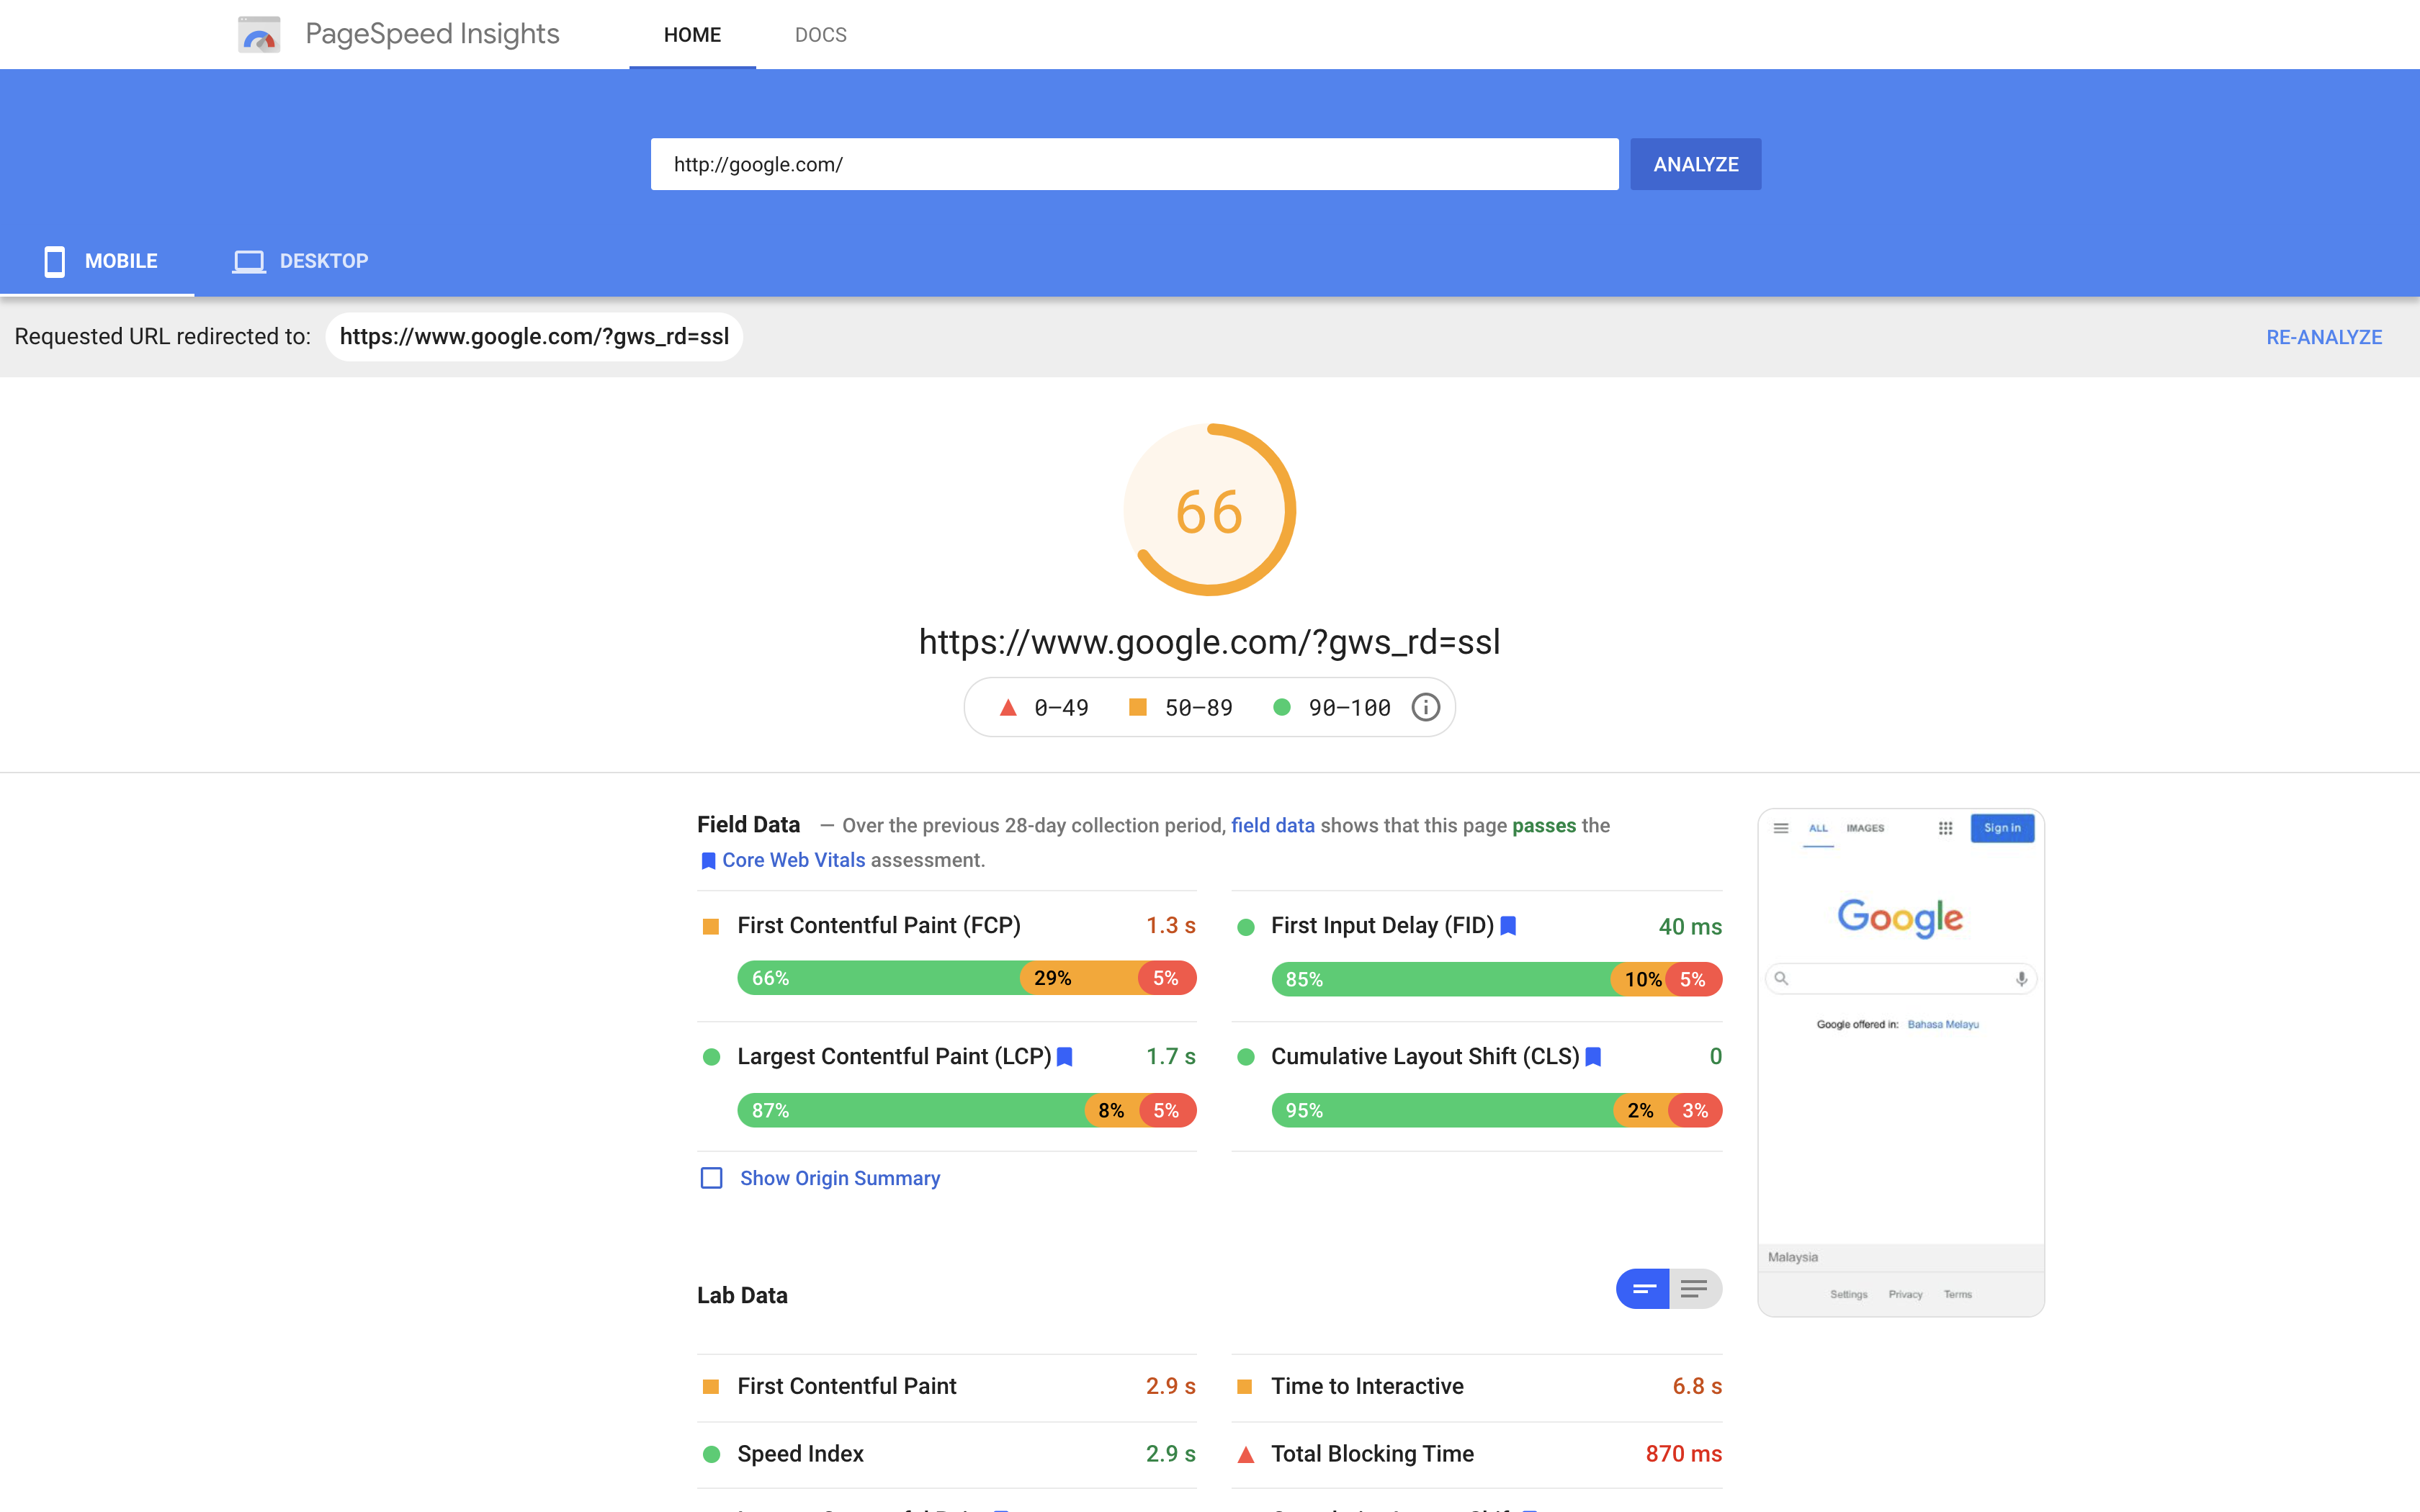Click red triangle icon beside Total Blocking Time

click(1246, 1454)
